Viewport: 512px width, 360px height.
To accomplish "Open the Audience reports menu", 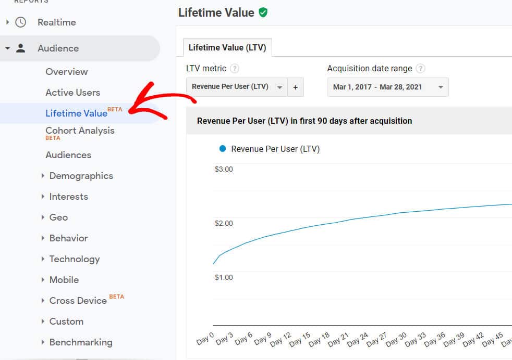I will (58, 48).
